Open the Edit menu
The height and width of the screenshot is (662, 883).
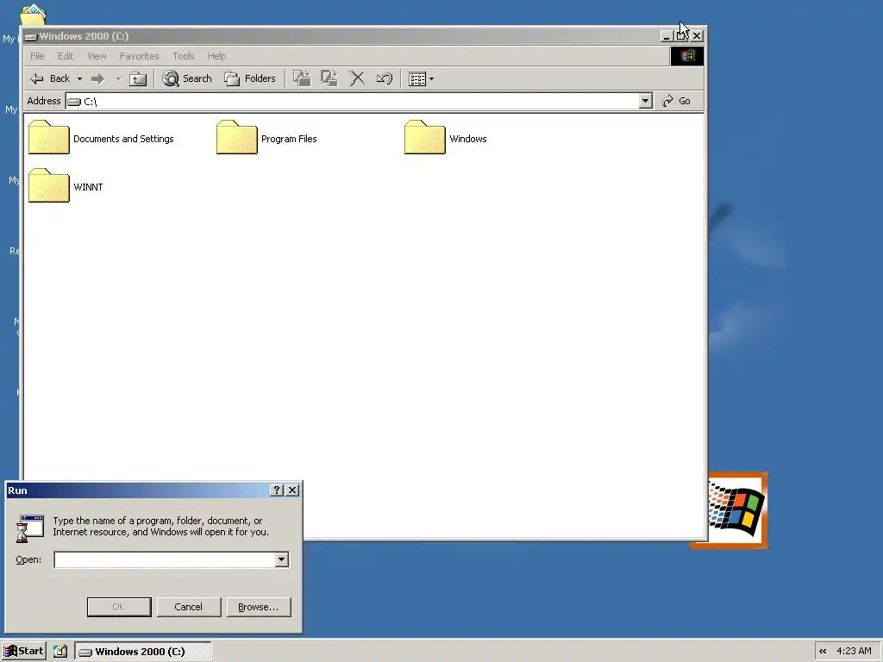66,56
